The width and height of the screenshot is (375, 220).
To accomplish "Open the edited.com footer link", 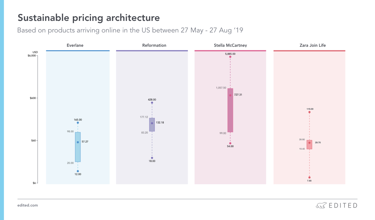I will click(28, 205).
